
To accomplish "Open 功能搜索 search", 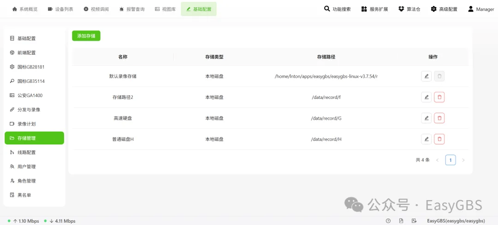I will 337,9.
